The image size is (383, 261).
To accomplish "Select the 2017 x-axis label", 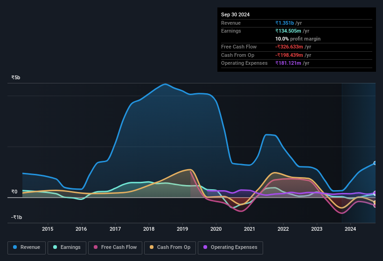I will [115, 229].
